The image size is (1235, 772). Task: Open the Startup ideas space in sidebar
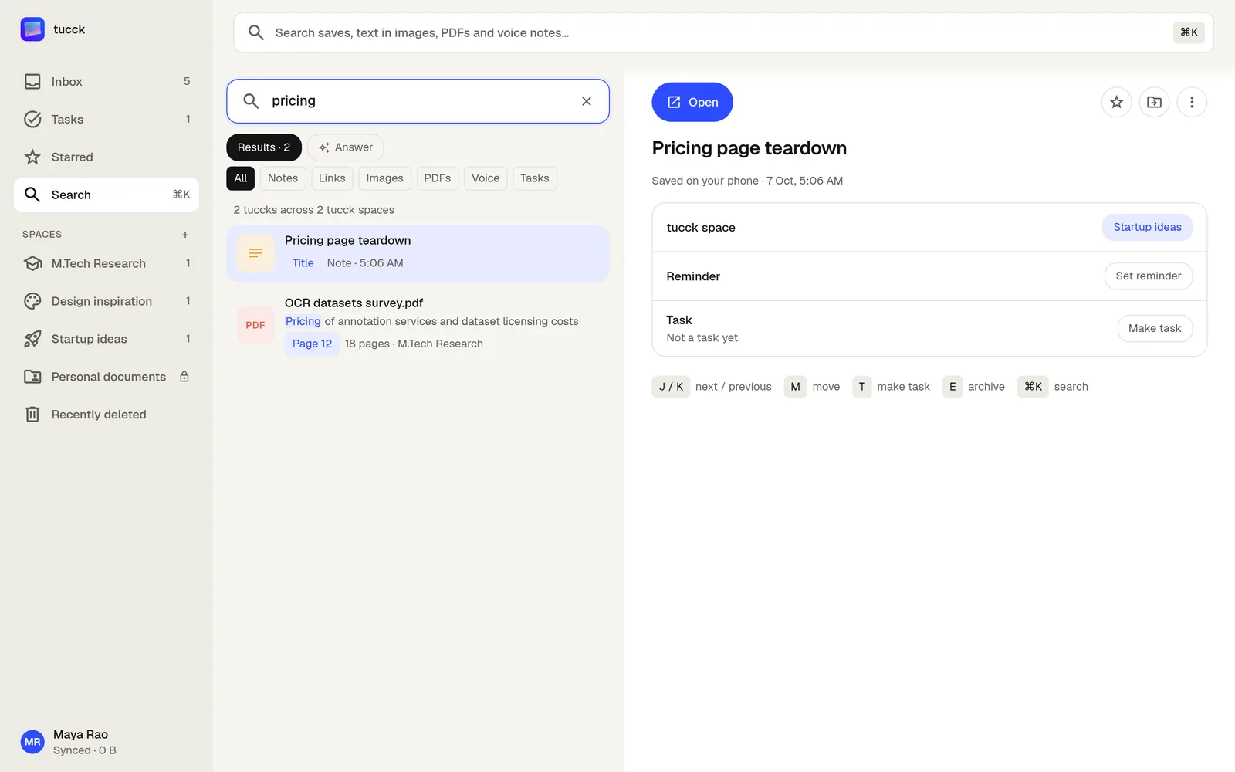pyautogui.click(x=107, y=339)
